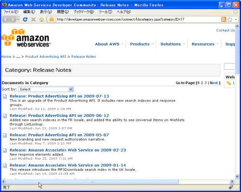This screenshot has height=192, width=241.
Task: Open the 履歴(S) menu
Action: [63, 12]
